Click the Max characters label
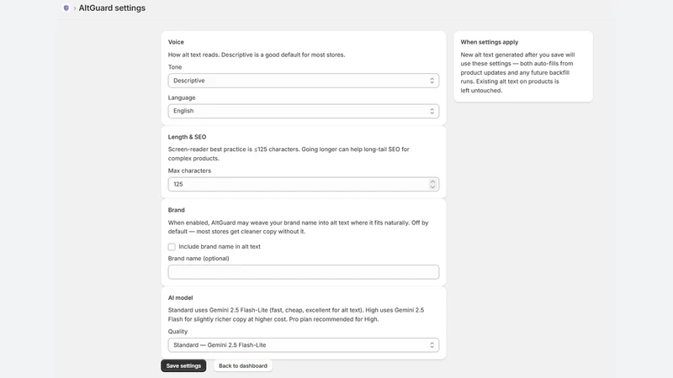Screen dimensions: 673x378 [x=189, y=171]
